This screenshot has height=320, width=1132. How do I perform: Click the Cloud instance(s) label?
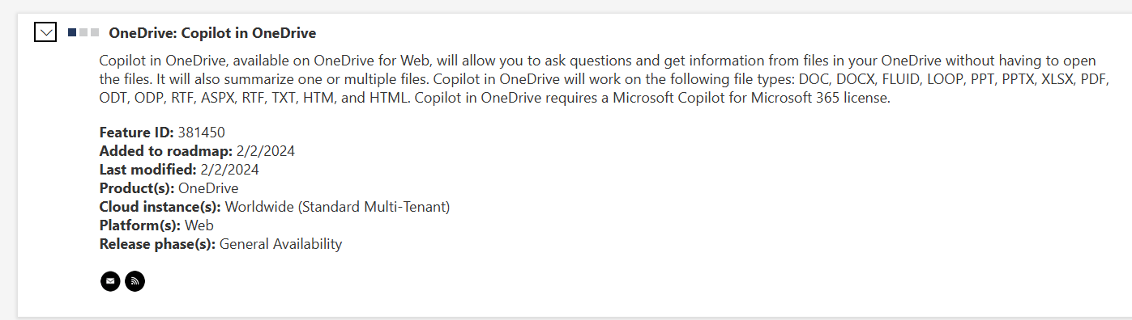click(x=160, y=207)
